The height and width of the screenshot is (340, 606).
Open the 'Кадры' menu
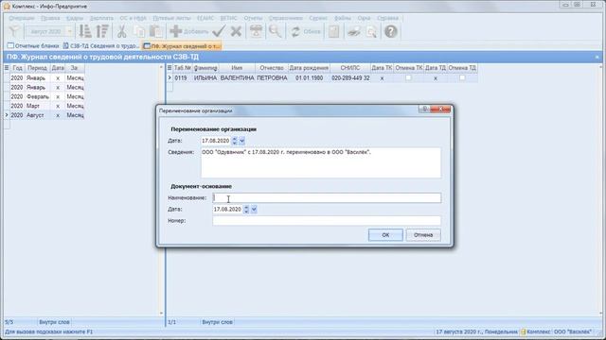[x=75, y=18]
